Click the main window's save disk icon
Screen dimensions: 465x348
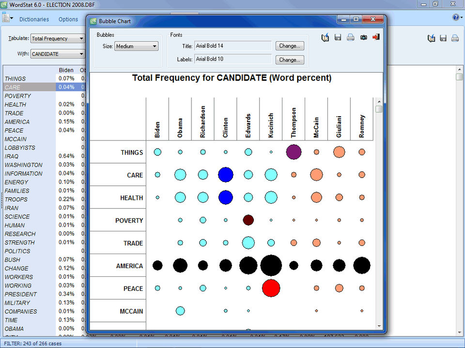coord(443,38)
